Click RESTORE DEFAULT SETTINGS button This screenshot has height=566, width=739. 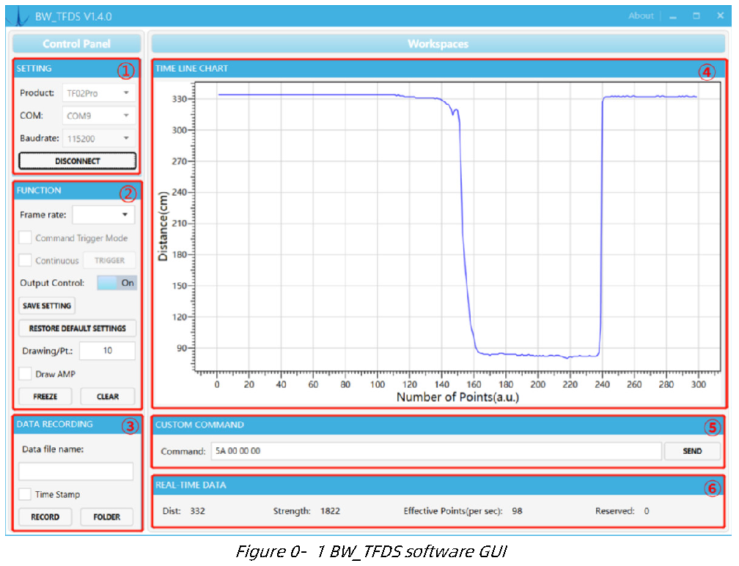(77, 328)
